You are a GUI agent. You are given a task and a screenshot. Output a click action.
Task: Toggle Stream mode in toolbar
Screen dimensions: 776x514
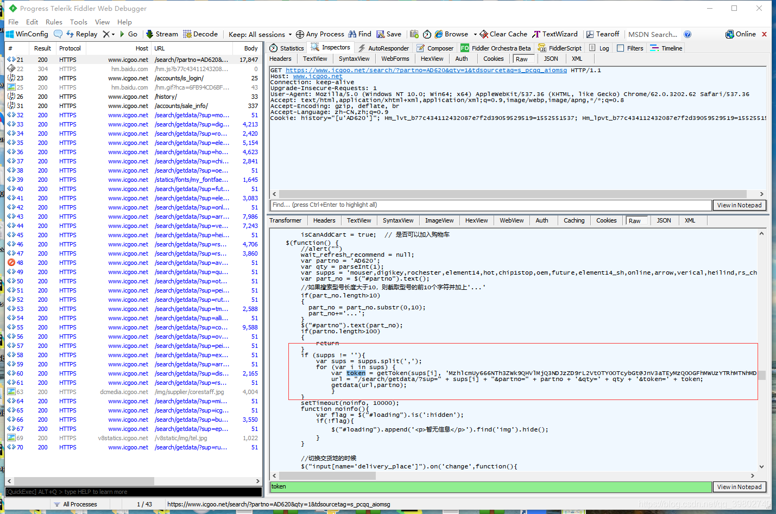(162, 34)
